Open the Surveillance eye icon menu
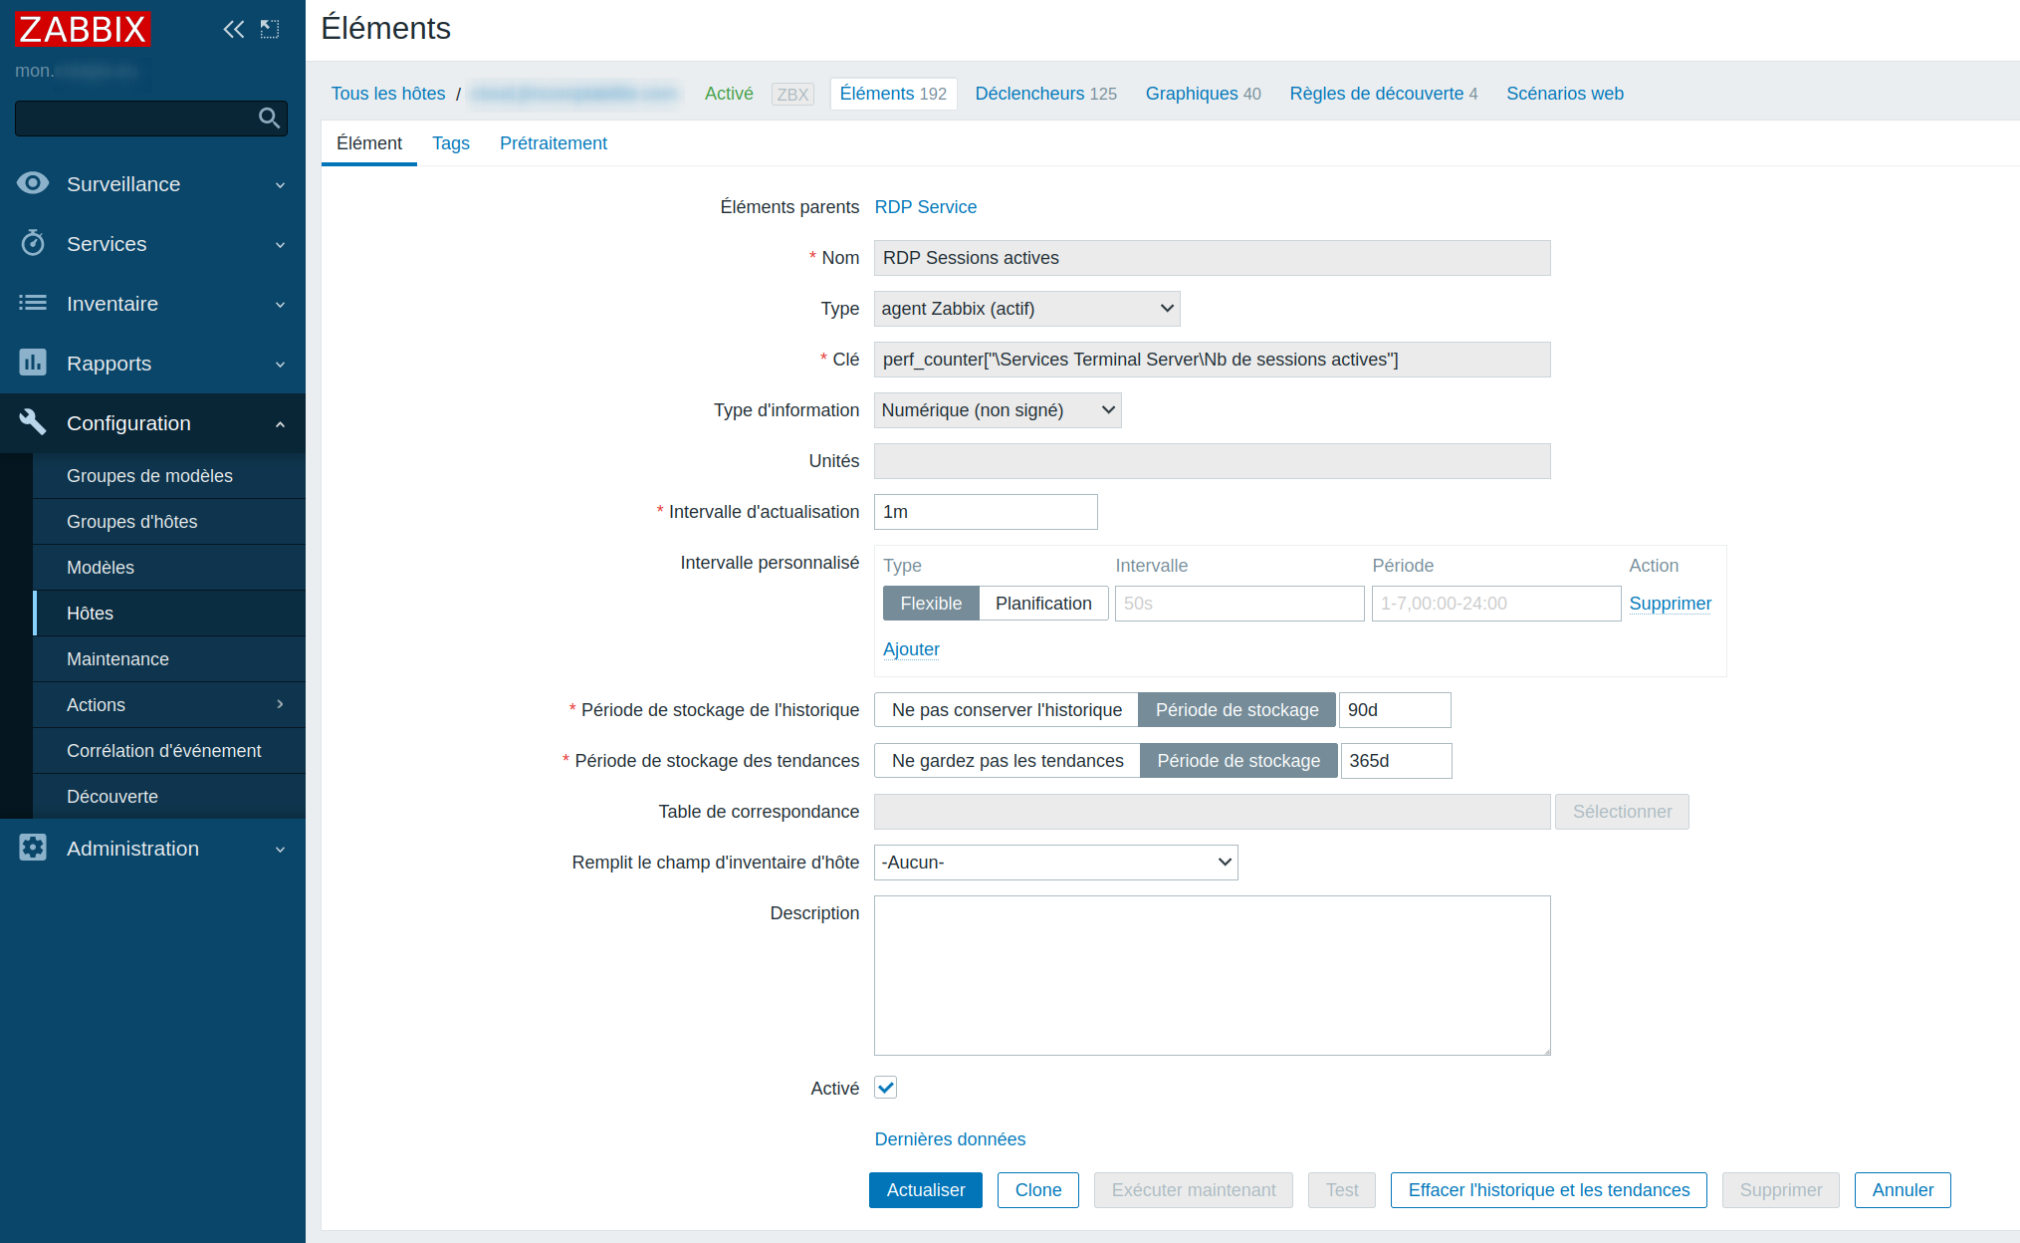This screenshot has width=2020, height=1243. pos(33,183)
